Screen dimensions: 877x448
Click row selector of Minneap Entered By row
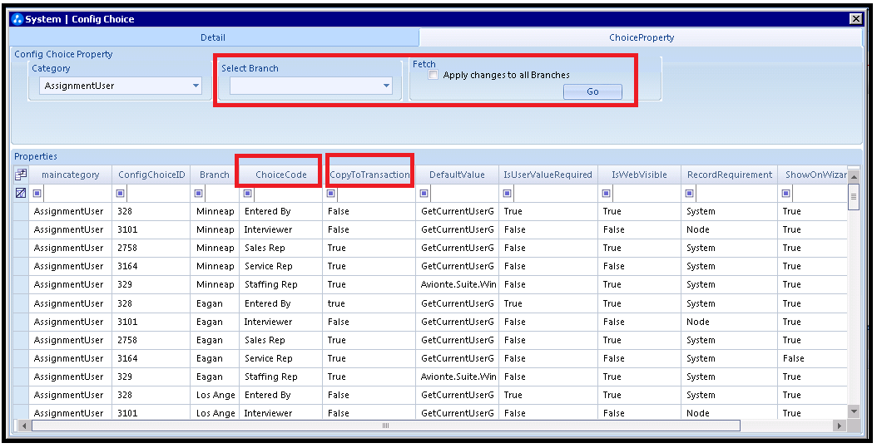pyautogui.click(x=21, y=211)
